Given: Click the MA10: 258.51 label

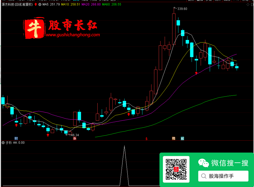Looking at the screenshot, I should coord(70,4).
